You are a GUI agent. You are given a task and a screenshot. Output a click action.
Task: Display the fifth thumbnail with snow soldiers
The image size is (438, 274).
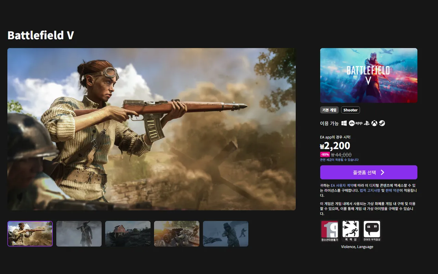(226, 234)
